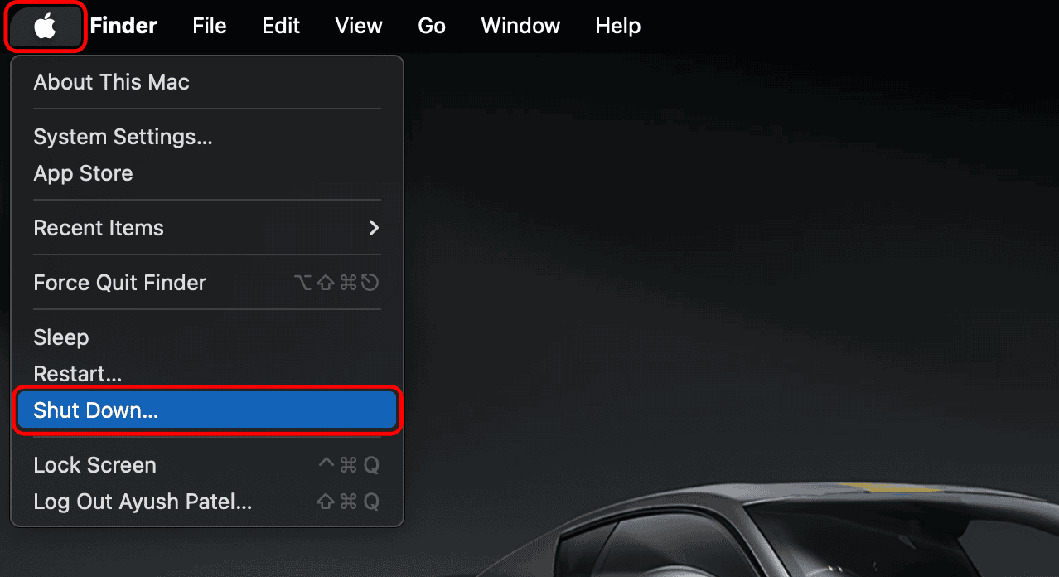Choose Force Quit Finder
The height and width of the screenshot is (577, 1059).
206,283
